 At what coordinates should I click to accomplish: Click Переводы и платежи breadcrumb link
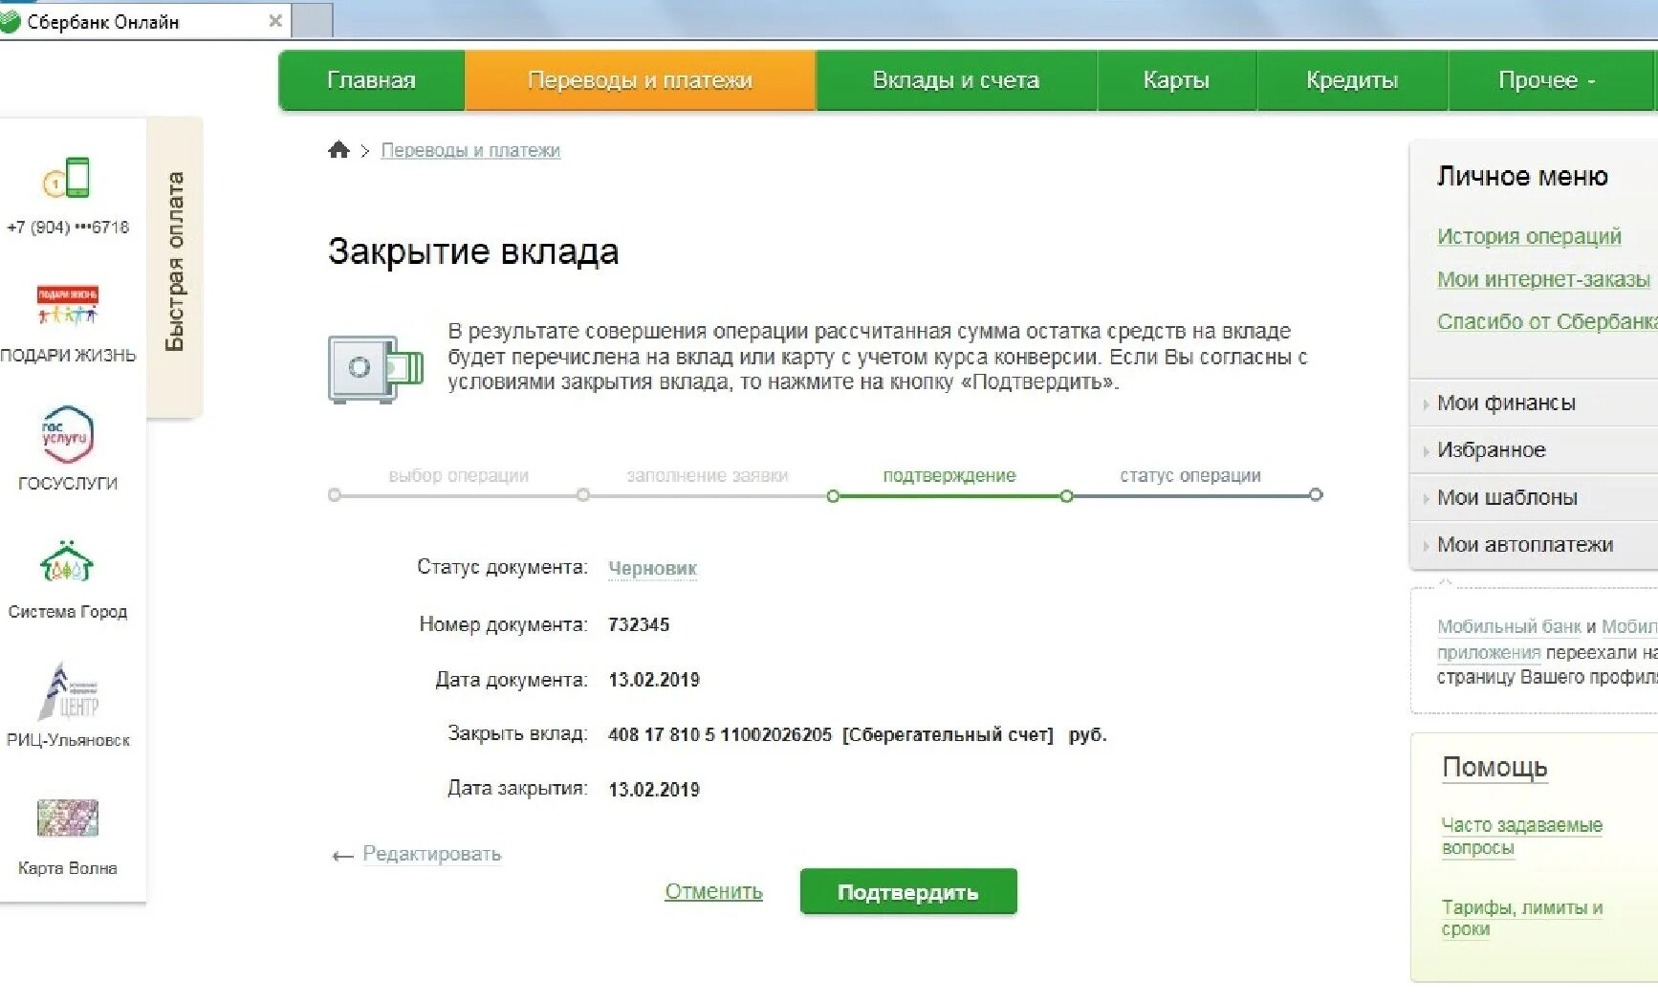(470, 150)
